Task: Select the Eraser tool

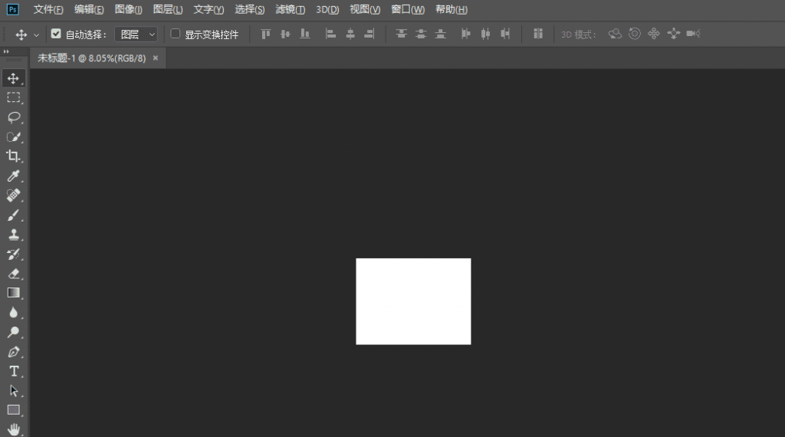Action: pyautogui.click(x=14, y=274)
